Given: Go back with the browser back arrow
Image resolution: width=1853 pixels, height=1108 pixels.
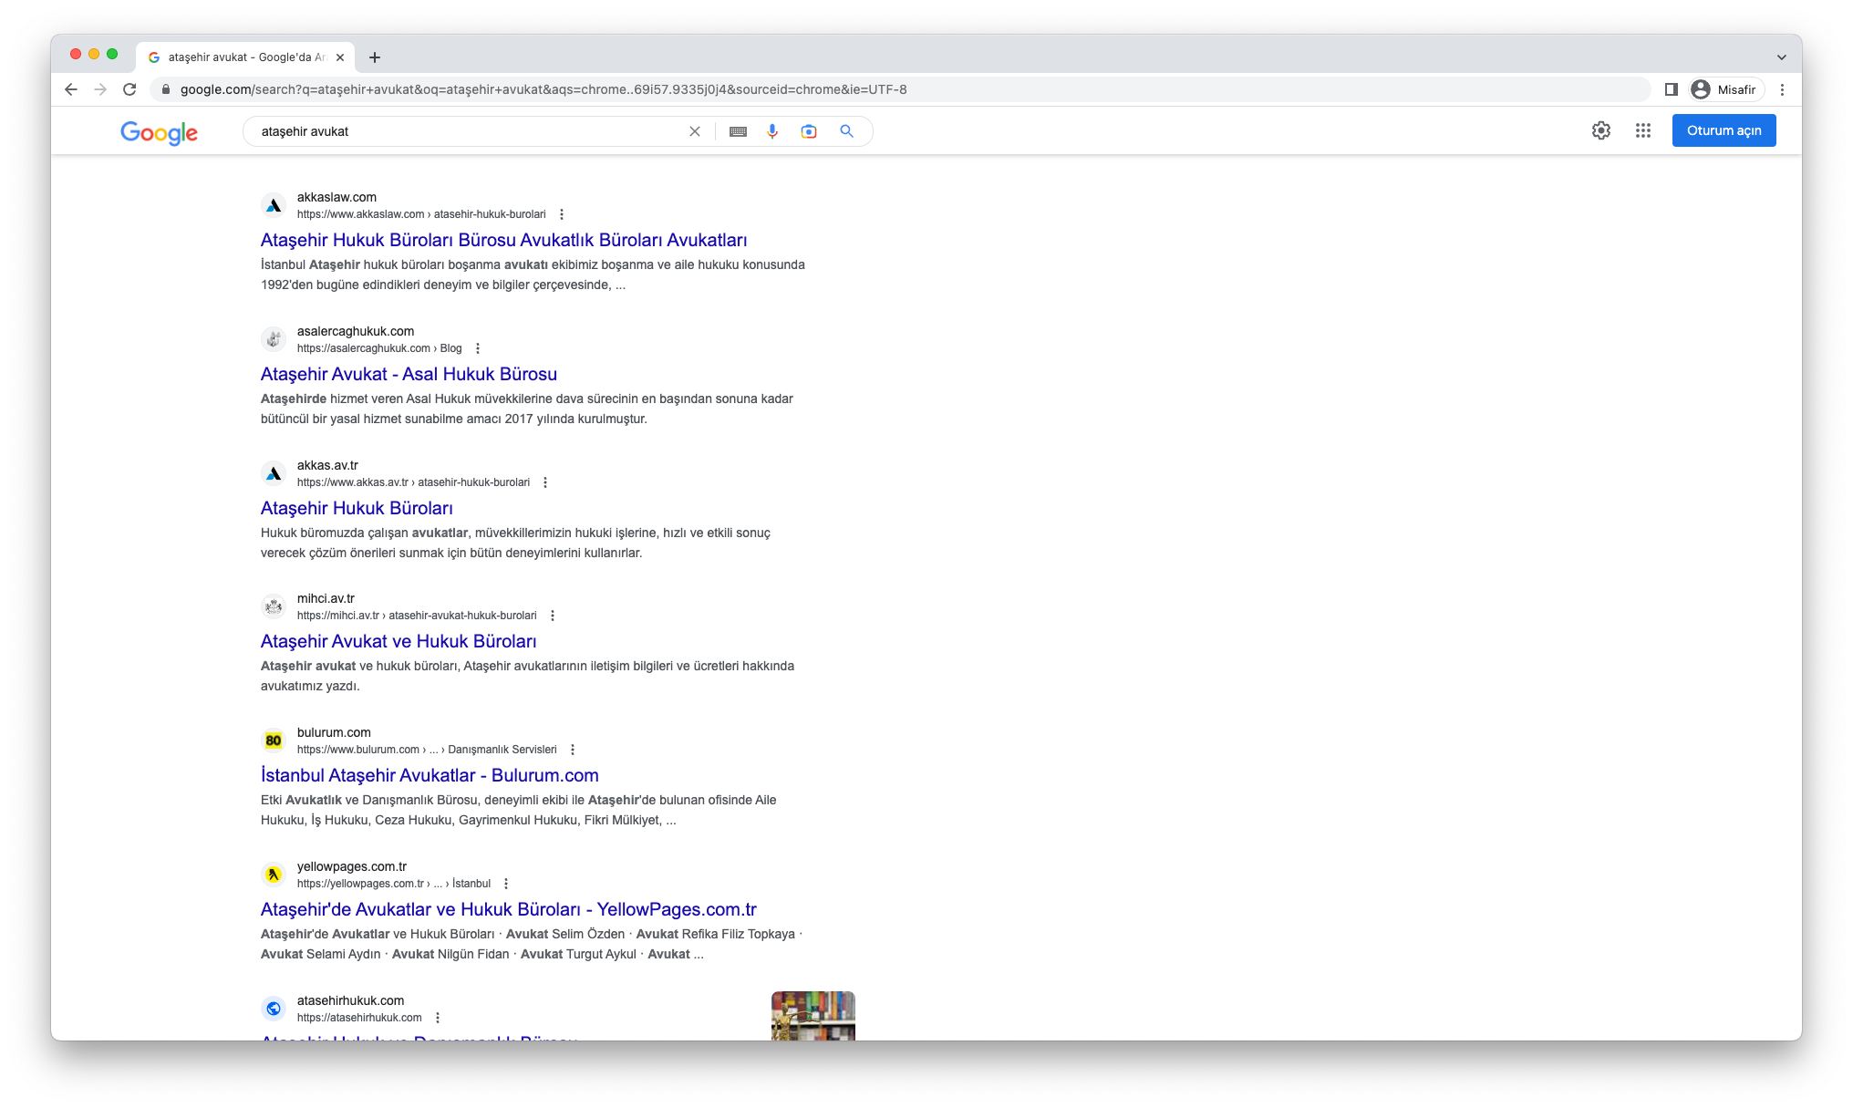Looking at the screenshot, I should (x=71, y=89).
